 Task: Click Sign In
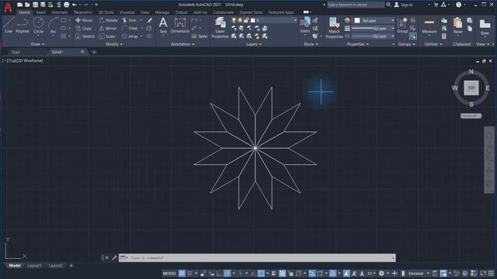pos(404,5)
